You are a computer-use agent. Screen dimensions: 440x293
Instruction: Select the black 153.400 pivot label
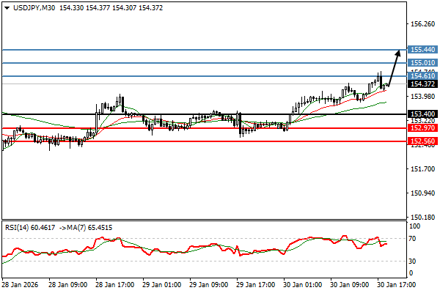pyautogui.click(x=422, y=114)
